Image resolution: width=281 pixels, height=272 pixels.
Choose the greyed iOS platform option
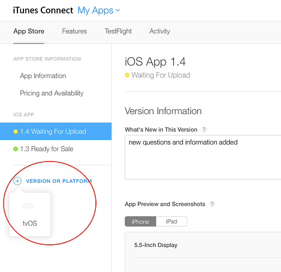point(28,206)
